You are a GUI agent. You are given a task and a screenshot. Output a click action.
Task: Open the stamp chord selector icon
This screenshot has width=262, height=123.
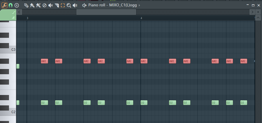coord(17,5)
